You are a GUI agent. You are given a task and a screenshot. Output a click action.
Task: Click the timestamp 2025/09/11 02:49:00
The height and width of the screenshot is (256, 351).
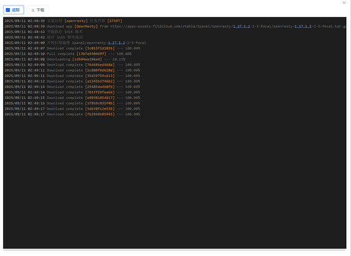pyautogui.click(x=25, y=42)
